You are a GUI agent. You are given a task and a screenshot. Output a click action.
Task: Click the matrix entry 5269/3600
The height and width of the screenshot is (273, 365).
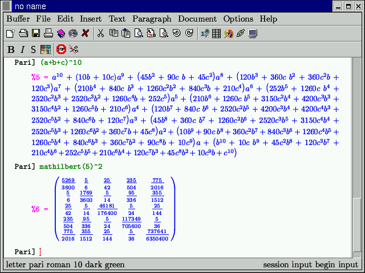coord(68,184)
